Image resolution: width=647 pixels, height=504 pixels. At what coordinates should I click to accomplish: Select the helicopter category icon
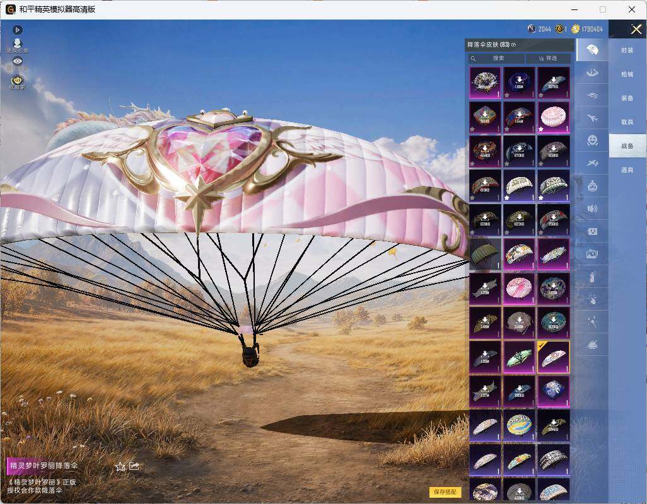592,96
